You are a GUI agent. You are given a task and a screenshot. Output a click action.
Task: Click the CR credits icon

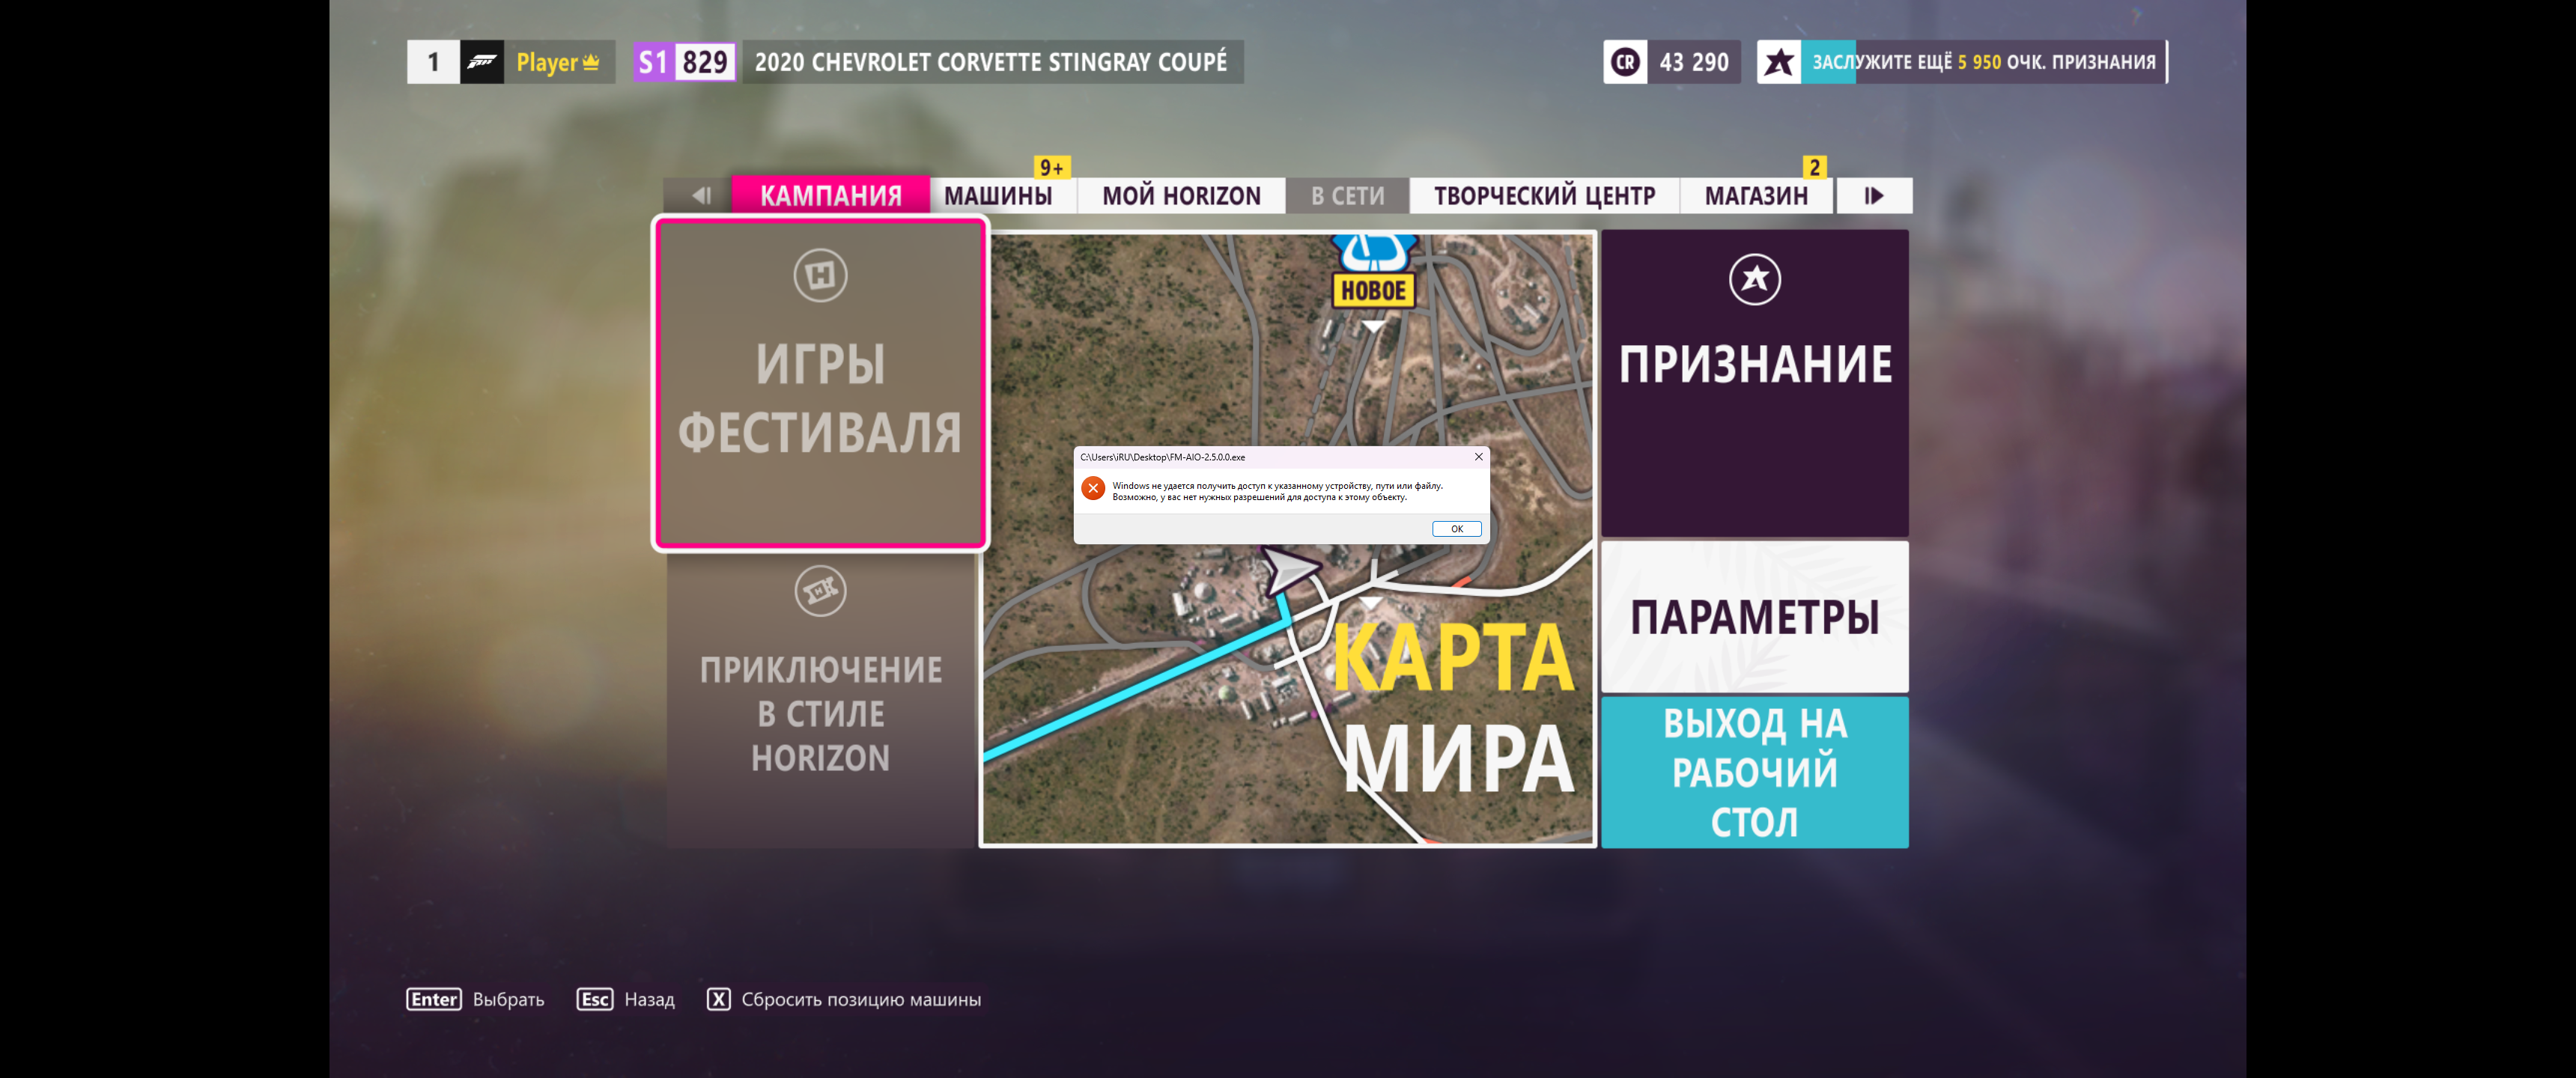pyautogui.click(x=1624, y=62)
